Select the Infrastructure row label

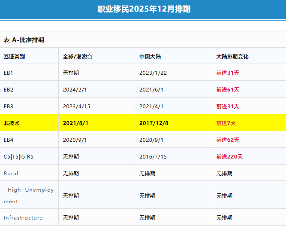point(23,218)
